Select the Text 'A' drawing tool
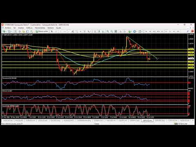The image size is (196, 147). [80, 31]
